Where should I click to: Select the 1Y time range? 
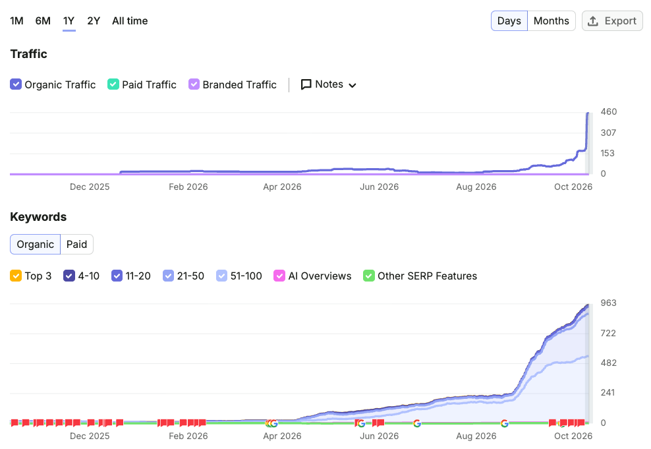(69, 20)
